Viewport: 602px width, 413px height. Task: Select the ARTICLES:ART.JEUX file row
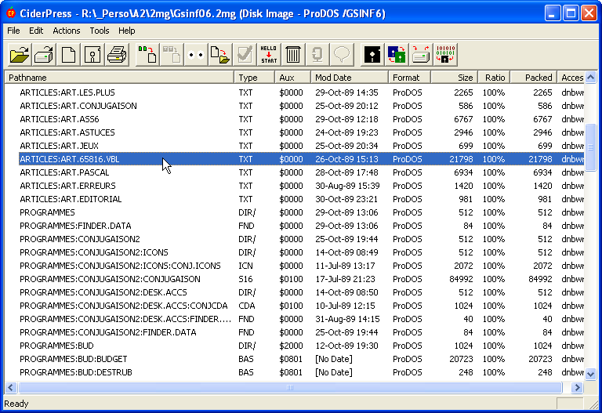coord(301,146)
